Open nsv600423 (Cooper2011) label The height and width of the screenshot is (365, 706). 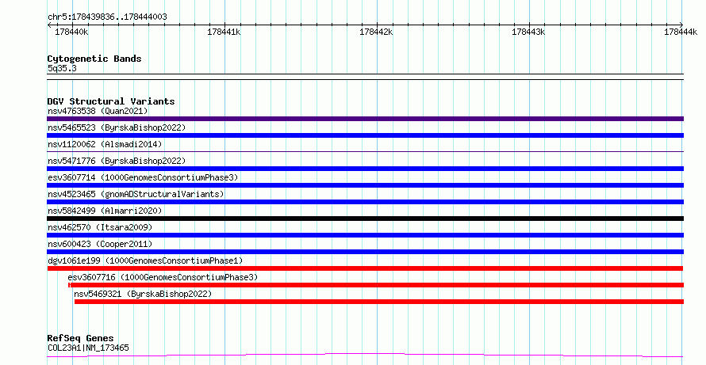(100, 244)
